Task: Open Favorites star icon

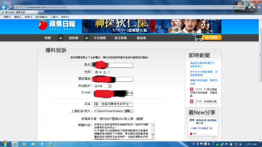Action: pos(254,7)
